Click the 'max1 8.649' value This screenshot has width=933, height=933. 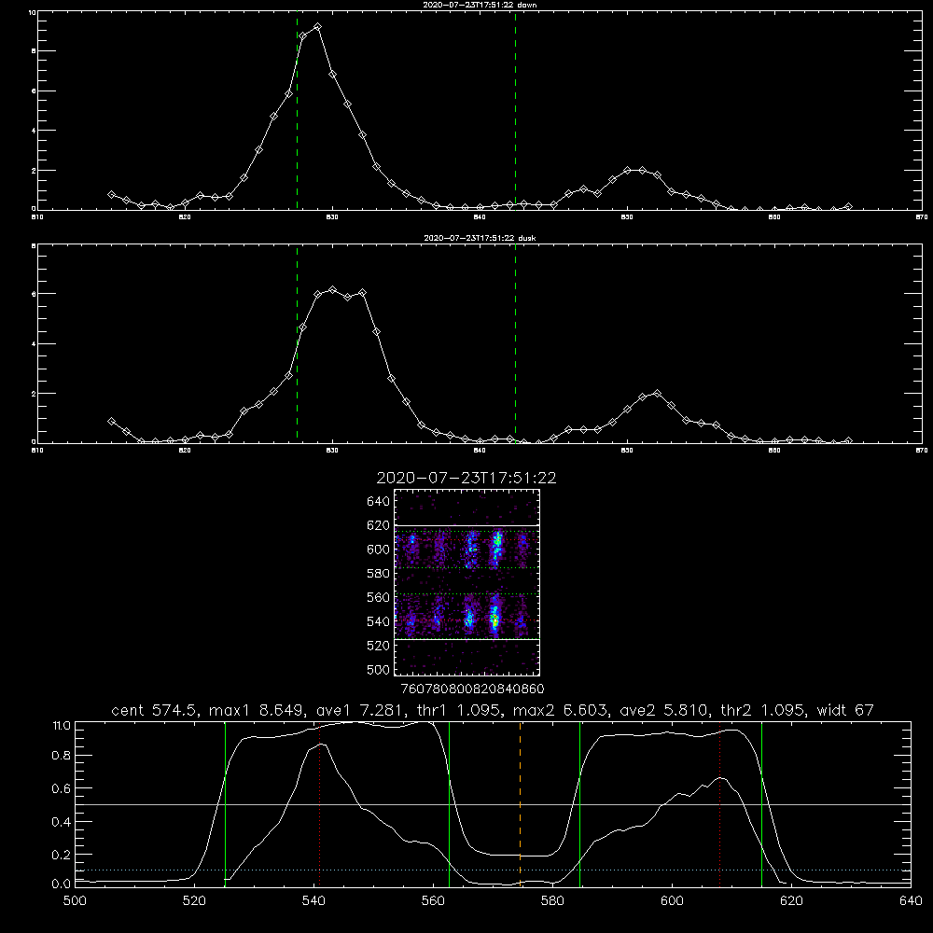(x=258, y=710)
